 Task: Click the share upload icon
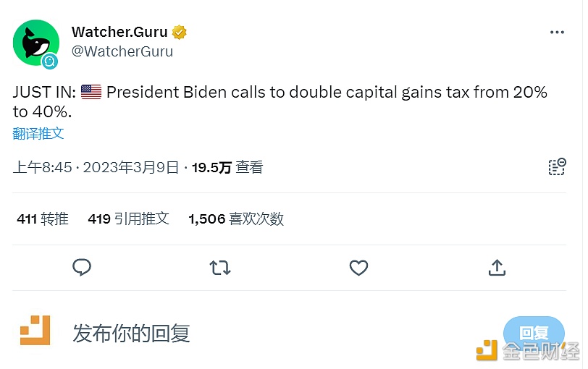(497, 268)
